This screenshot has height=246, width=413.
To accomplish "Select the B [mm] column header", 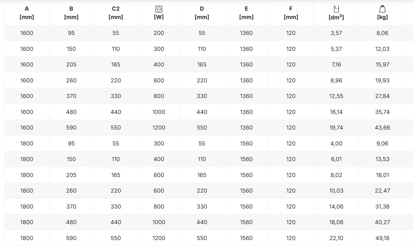I will pyautogui.click(x=71, y=13).
